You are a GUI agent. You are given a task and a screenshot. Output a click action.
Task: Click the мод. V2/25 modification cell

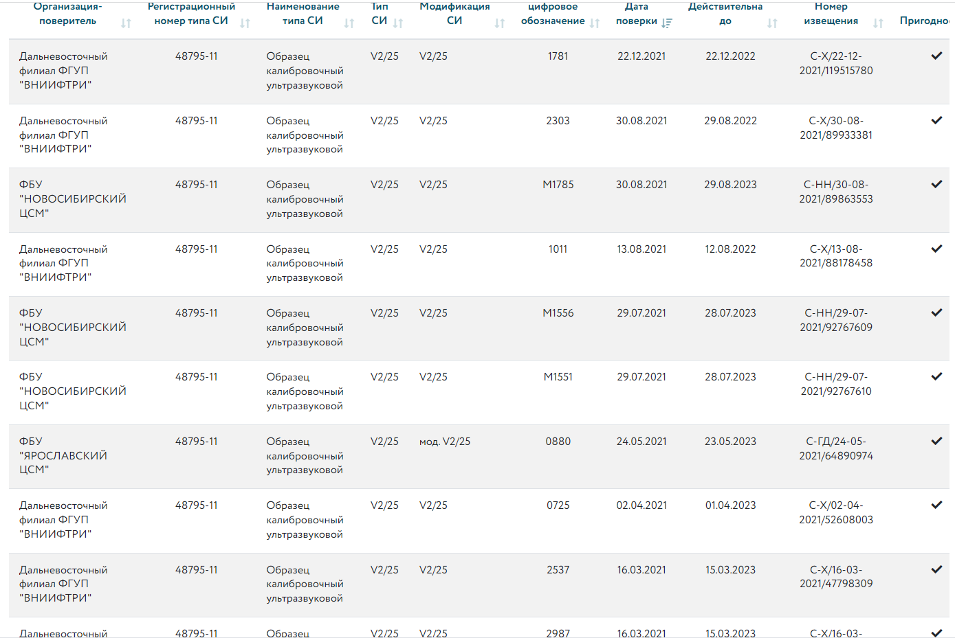tap(445, 442)
